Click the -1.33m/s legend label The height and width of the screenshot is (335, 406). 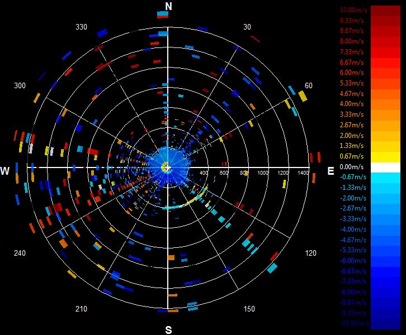[x=353, y=188]
